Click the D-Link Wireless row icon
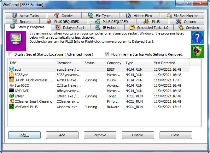210x153 pixels. 12,80
